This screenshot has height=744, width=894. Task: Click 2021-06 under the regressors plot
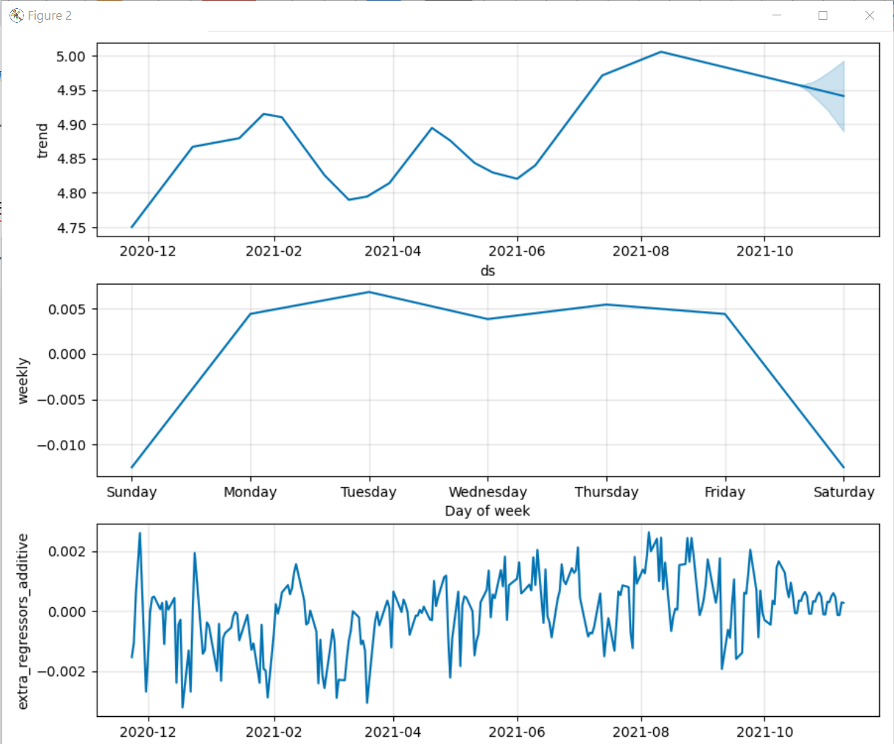click(x=517, y=732)
